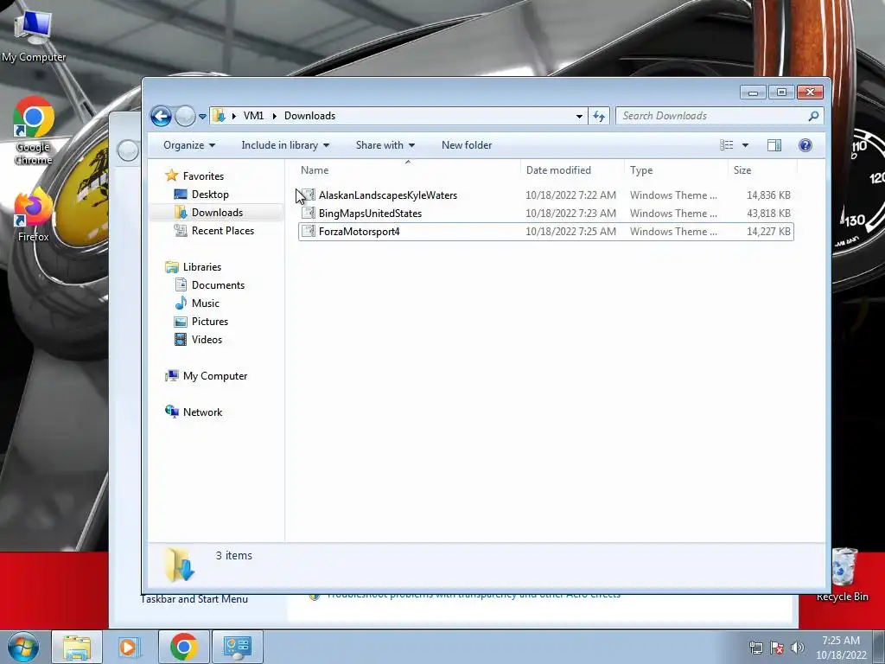
Task: Minimize the Downloads Explorer window
Action: [x=753, y=92]
